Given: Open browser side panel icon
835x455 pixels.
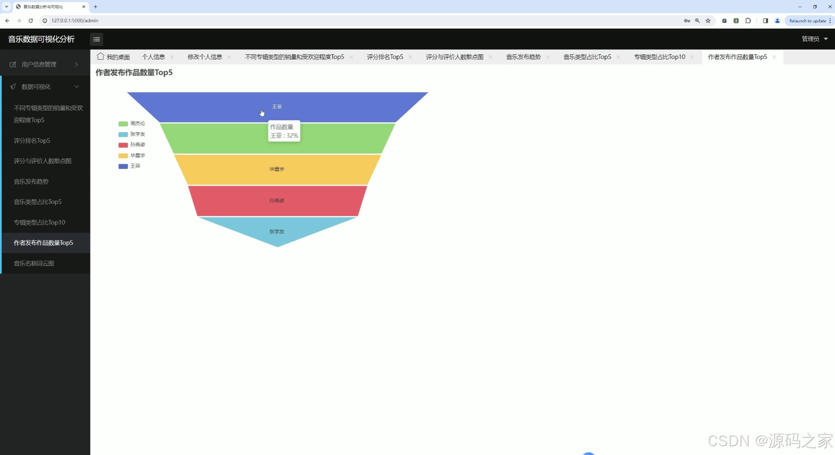Looking at the screenshot, I should 765,21.
